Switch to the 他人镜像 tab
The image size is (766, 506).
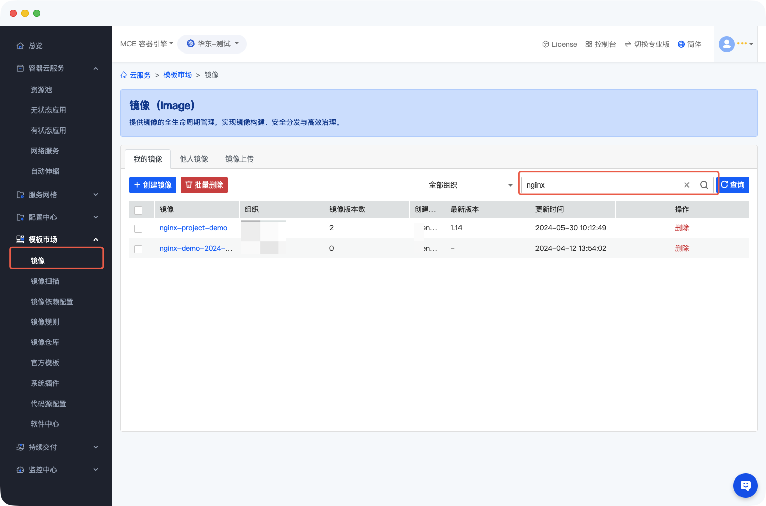point(194,159)
